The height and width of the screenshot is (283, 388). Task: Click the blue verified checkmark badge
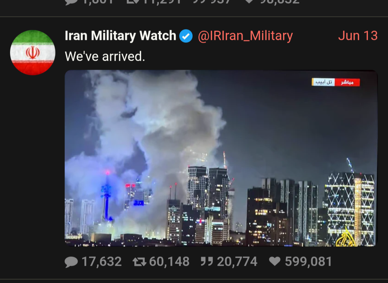point(186,36)
